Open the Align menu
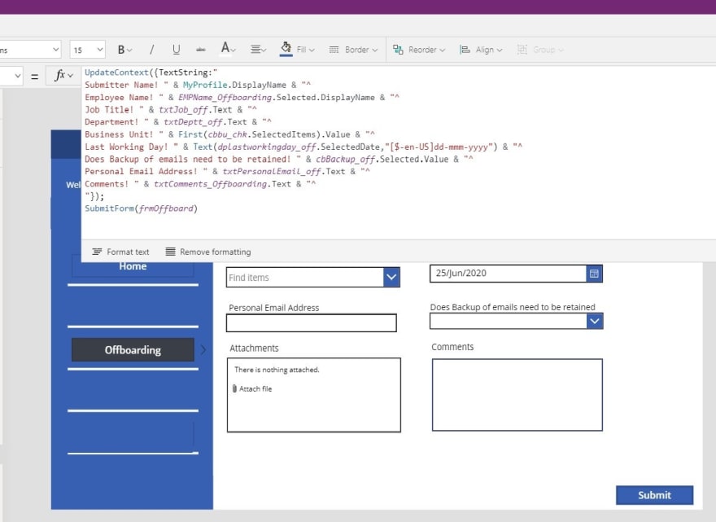This screenshot has width=716, height=522. coord(481,50)
